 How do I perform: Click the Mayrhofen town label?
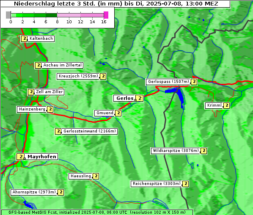pyautogui.click(x=41, y=157)
